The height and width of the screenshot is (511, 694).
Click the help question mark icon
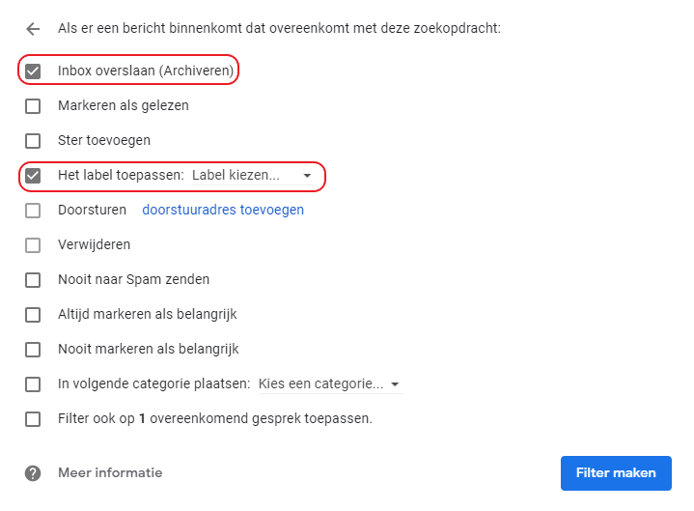click(34, 473)
